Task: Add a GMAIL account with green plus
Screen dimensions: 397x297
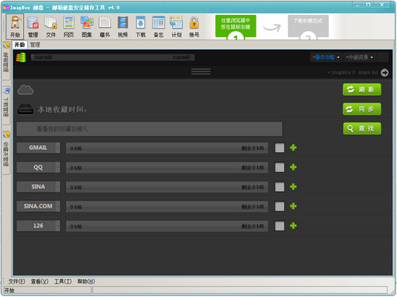Action: [293, 147]
